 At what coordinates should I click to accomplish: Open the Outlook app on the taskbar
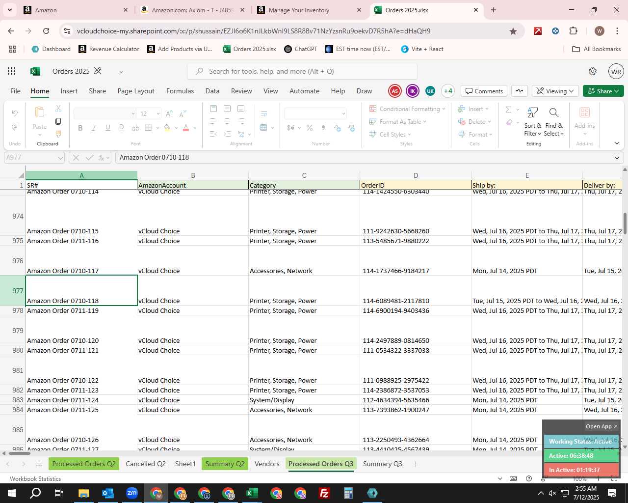point(108,493)
